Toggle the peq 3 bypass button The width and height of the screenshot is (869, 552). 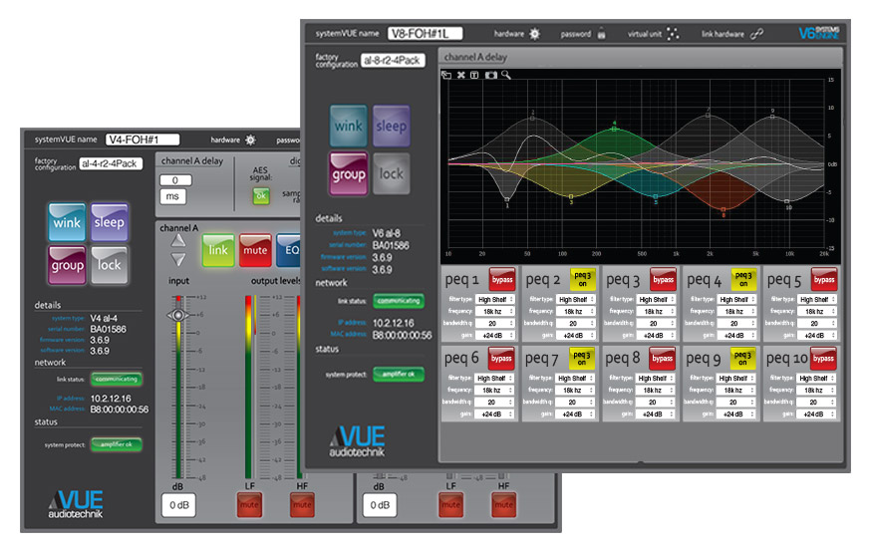(x=663, y=280)
